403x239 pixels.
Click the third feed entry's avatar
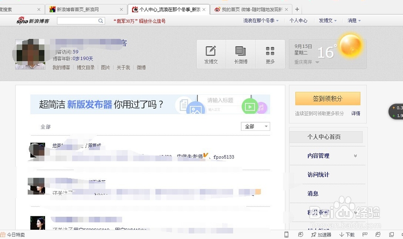(x=37, y=223)
